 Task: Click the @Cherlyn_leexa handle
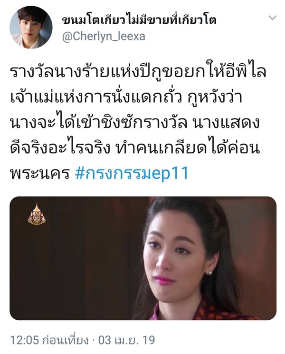104,36
